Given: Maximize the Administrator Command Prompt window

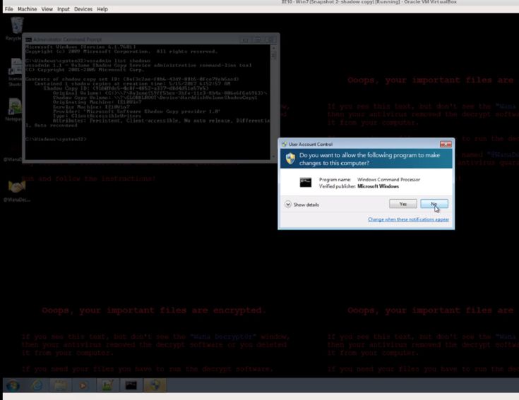Looking at the screenshot, I should pos(258,40).
